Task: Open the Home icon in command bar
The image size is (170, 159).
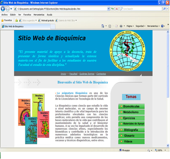Action: click(x=103, y=26)
